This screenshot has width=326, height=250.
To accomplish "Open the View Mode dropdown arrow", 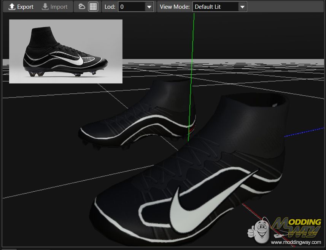I will coord(242,7).
